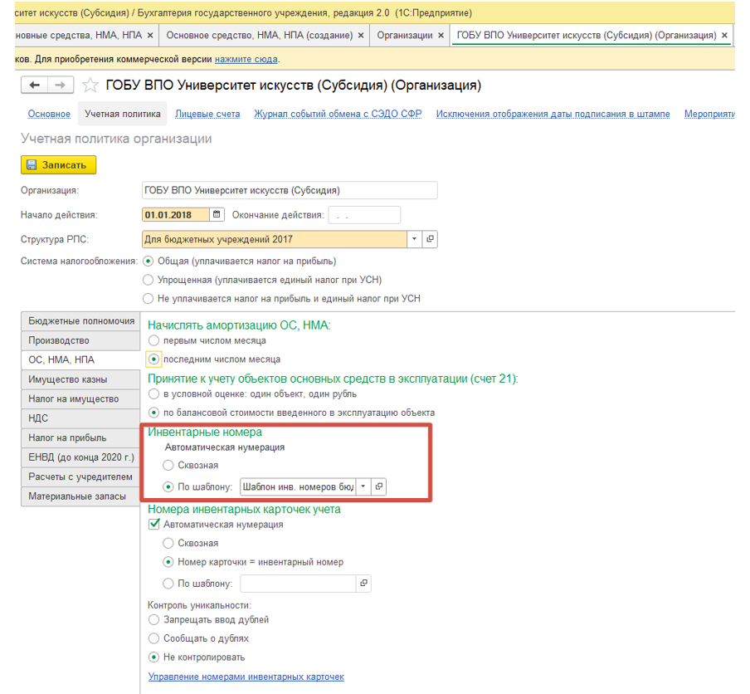This screenshot has height=694, width=750.
Task: Open Бюджетные полномочия side tab
Action: 80,321
